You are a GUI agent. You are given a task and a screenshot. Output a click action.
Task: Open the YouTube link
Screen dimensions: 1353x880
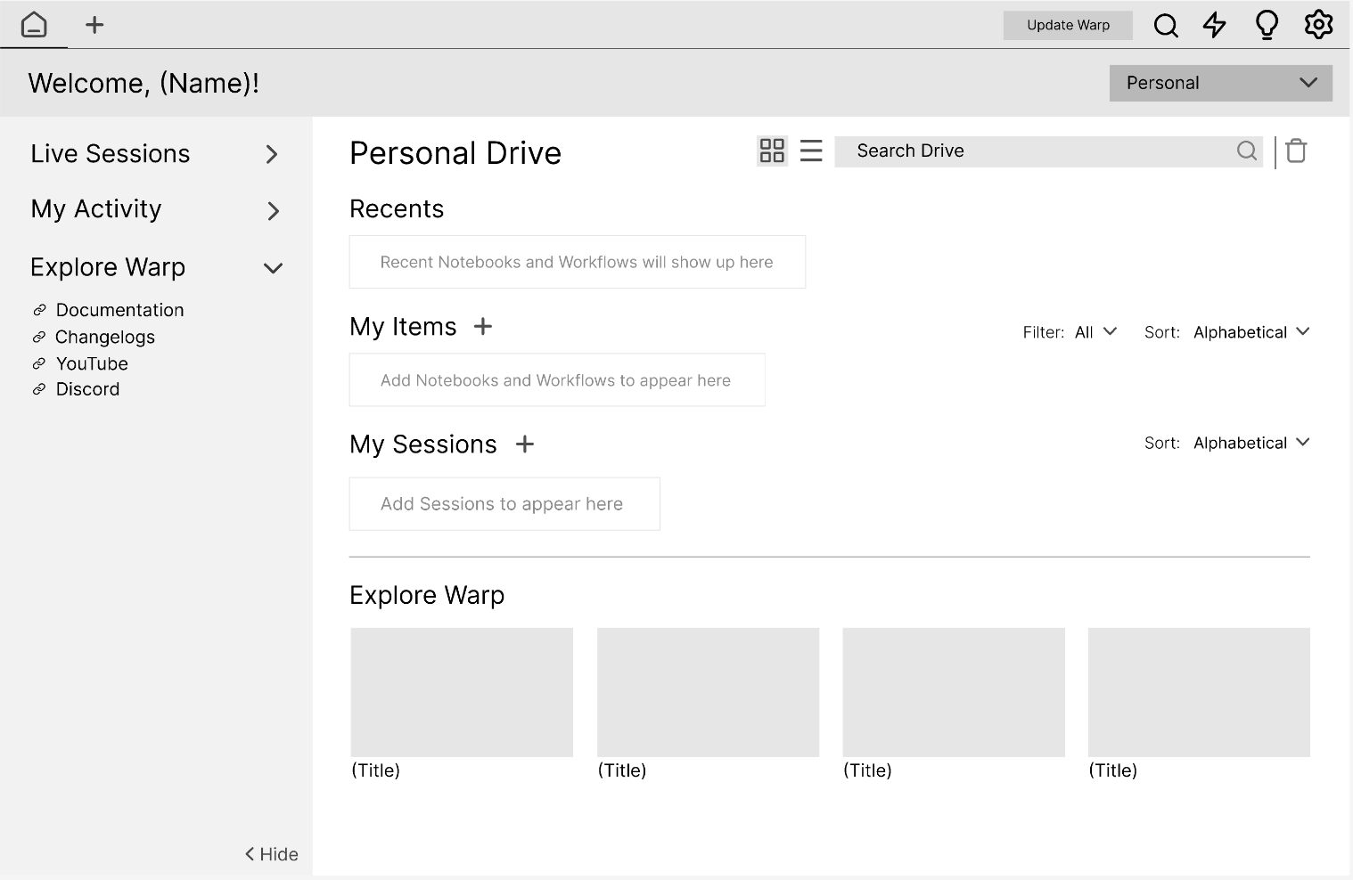92,363
